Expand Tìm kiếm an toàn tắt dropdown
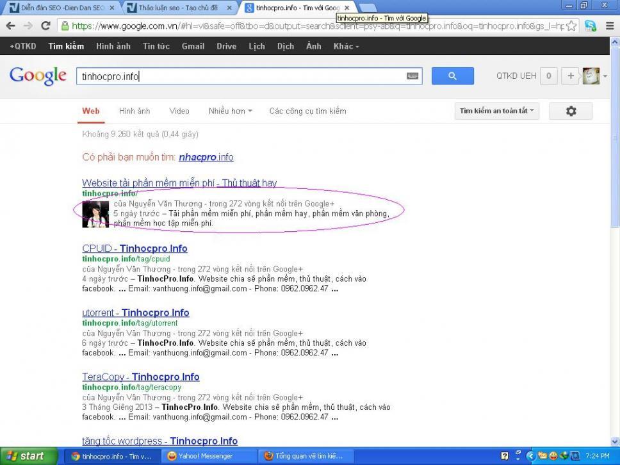 (496, 111)
